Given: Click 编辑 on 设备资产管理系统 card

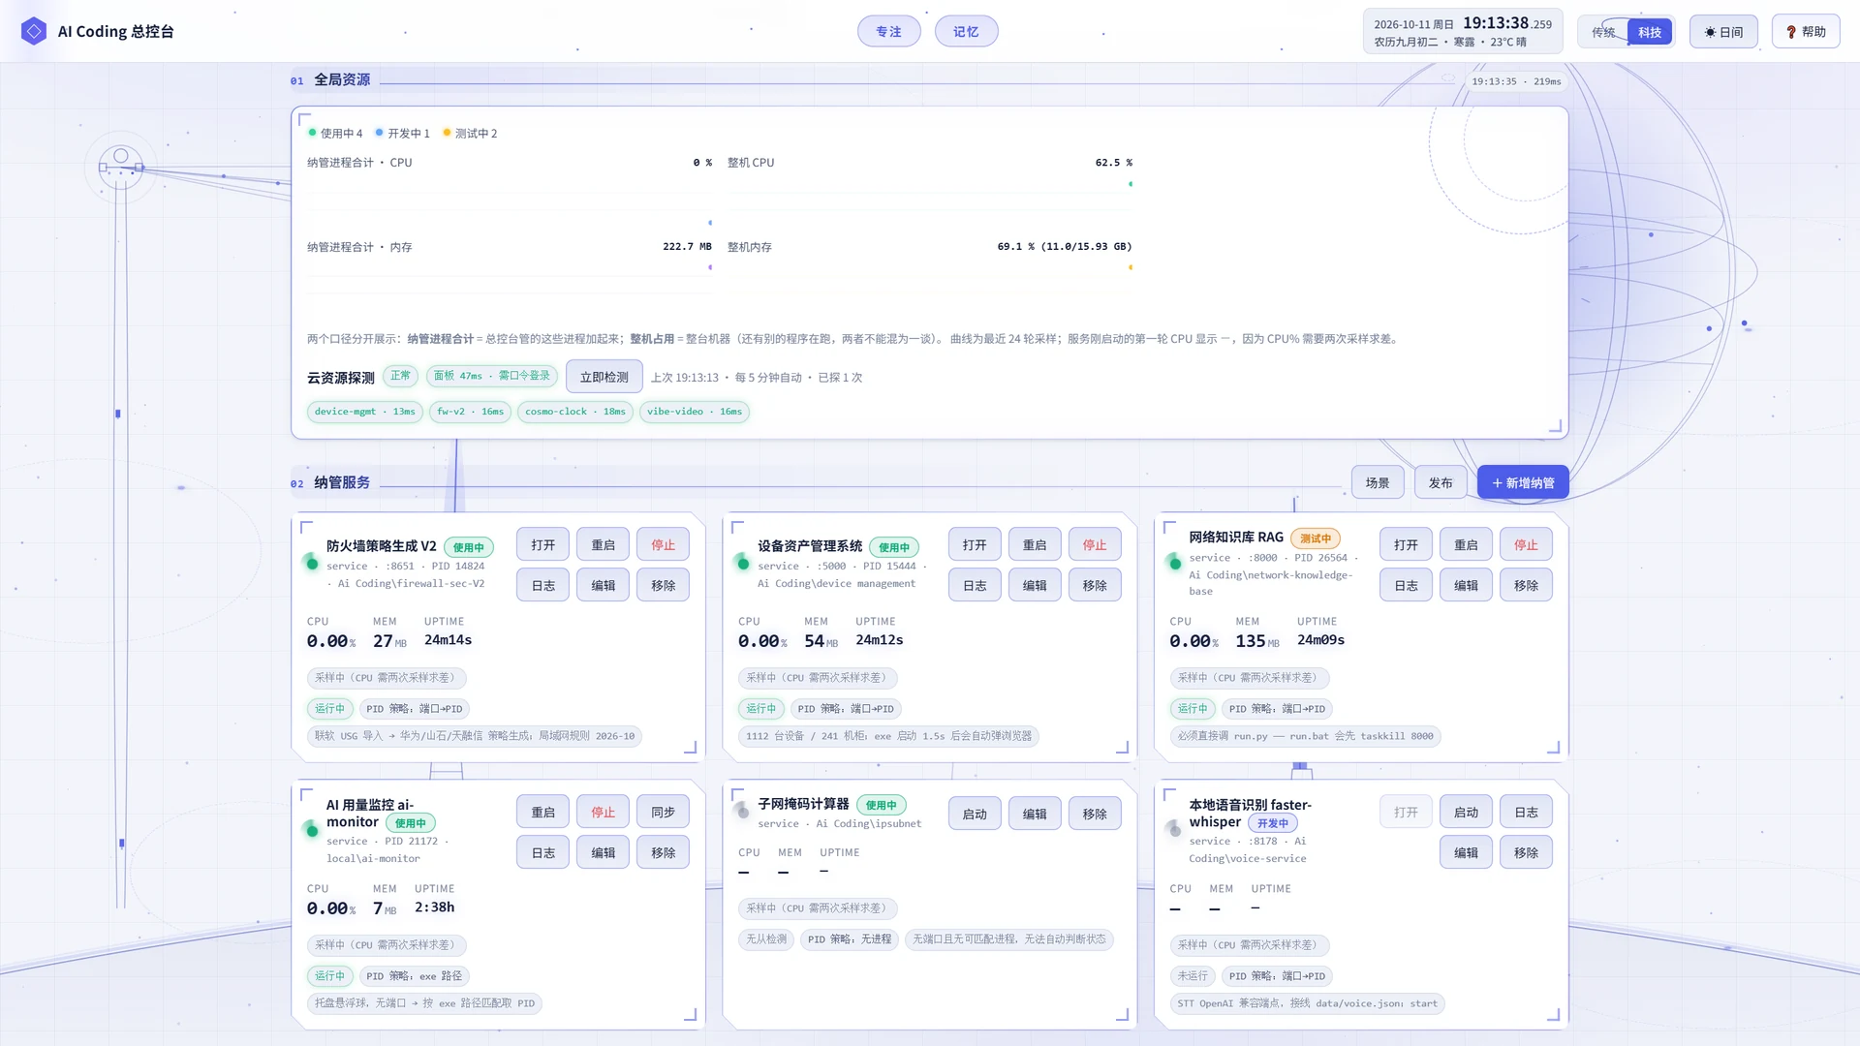Looking at the screenshot, I should point(1035,585).
